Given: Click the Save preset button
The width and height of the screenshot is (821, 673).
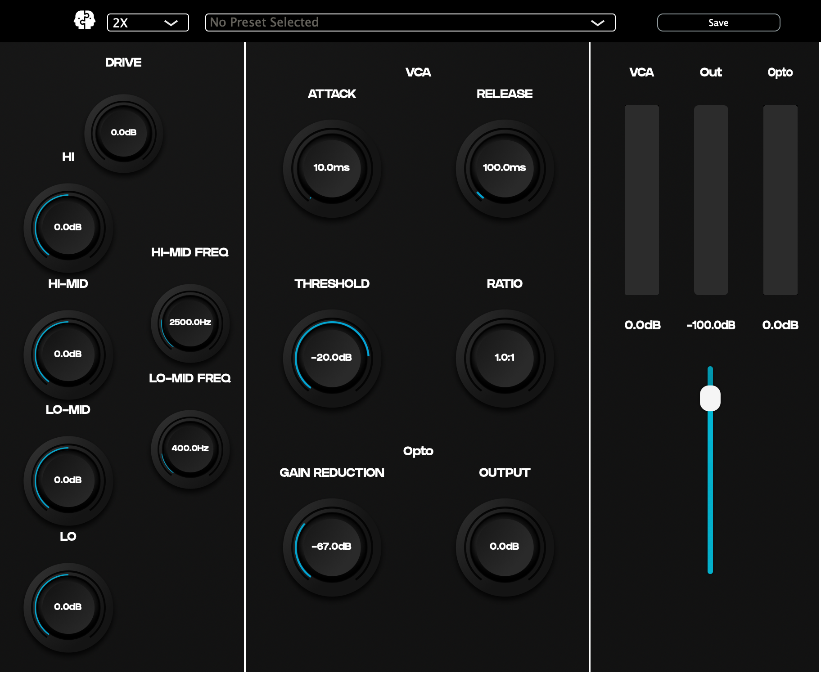Looking at the screenshot, I should 718,22.
